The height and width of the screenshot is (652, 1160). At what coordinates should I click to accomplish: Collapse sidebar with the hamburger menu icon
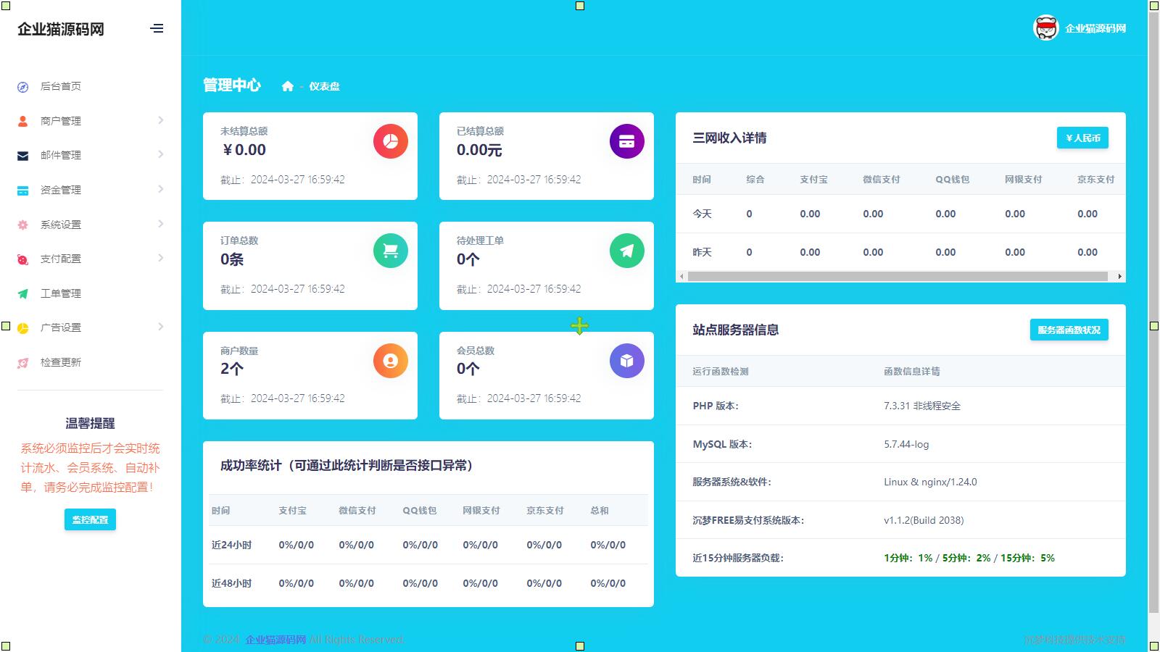[x=157, y=29]
